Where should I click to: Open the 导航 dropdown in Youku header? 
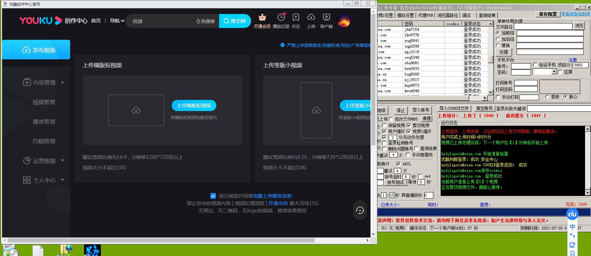pos(117,21)
